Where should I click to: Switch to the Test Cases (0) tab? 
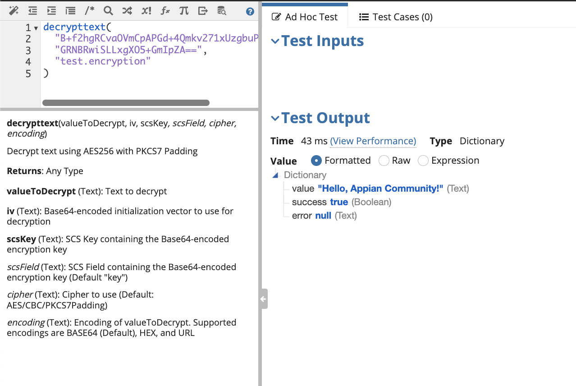click(x=396, y=17)
